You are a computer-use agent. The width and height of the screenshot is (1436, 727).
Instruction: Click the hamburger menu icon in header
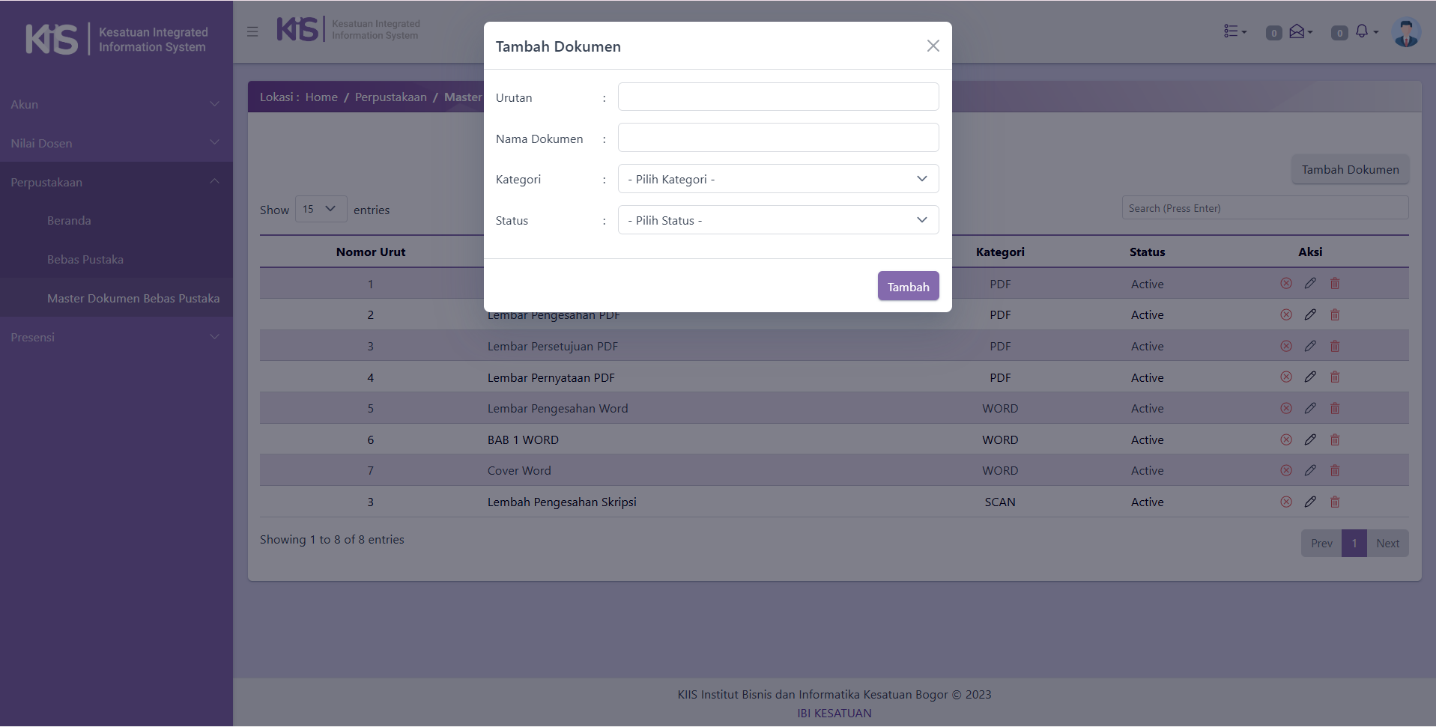tap(252, 31)
